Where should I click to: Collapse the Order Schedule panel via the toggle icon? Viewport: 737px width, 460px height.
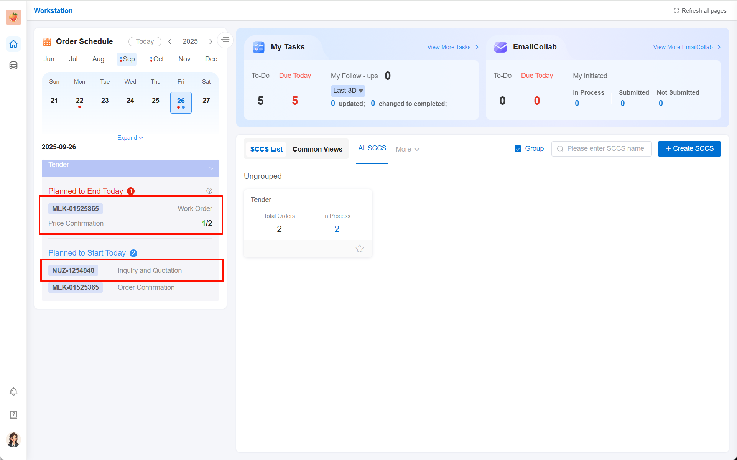(225, 40)
